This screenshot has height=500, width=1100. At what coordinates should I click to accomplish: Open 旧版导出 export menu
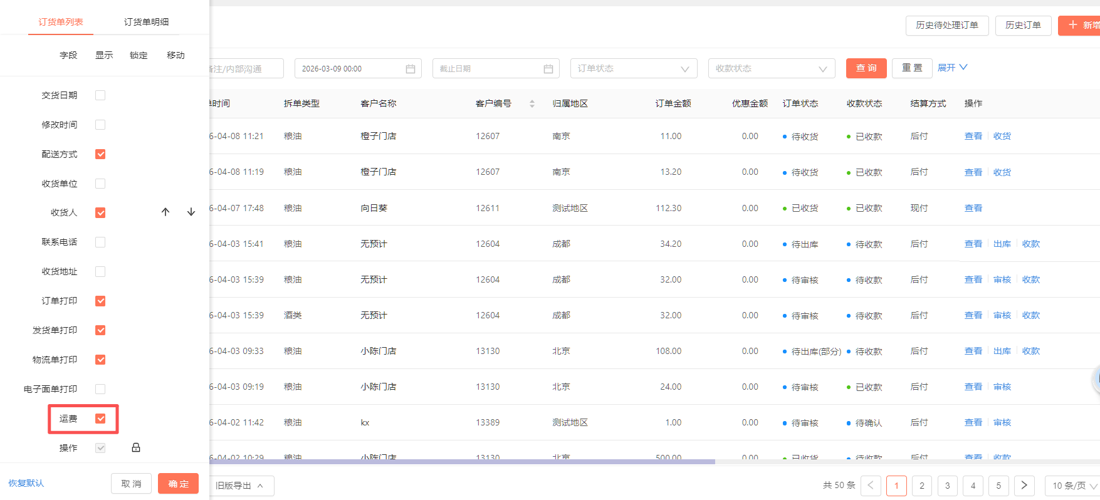point(241,486)
